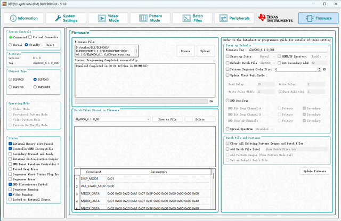Open the Peripherals tab
Image resolution: width=341 pixels, height=221 pixels.
click(234, 18)
